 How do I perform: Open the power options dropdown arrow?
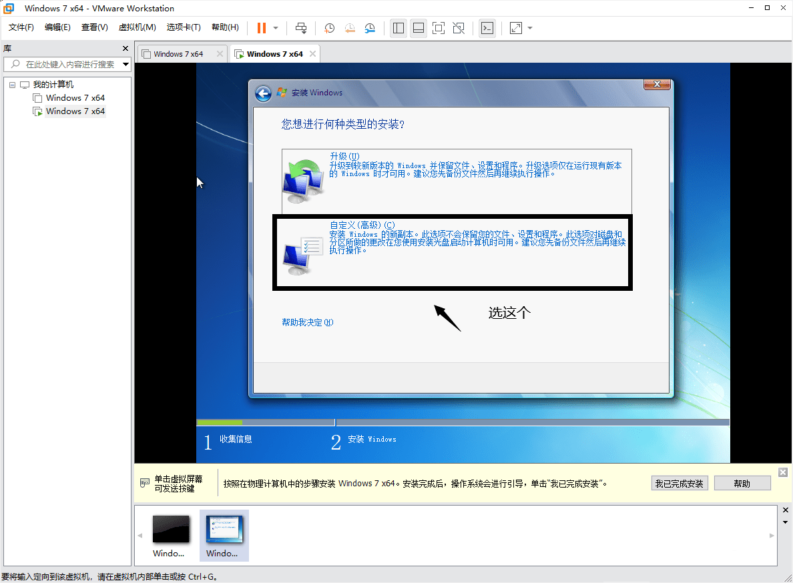[276, 28]
